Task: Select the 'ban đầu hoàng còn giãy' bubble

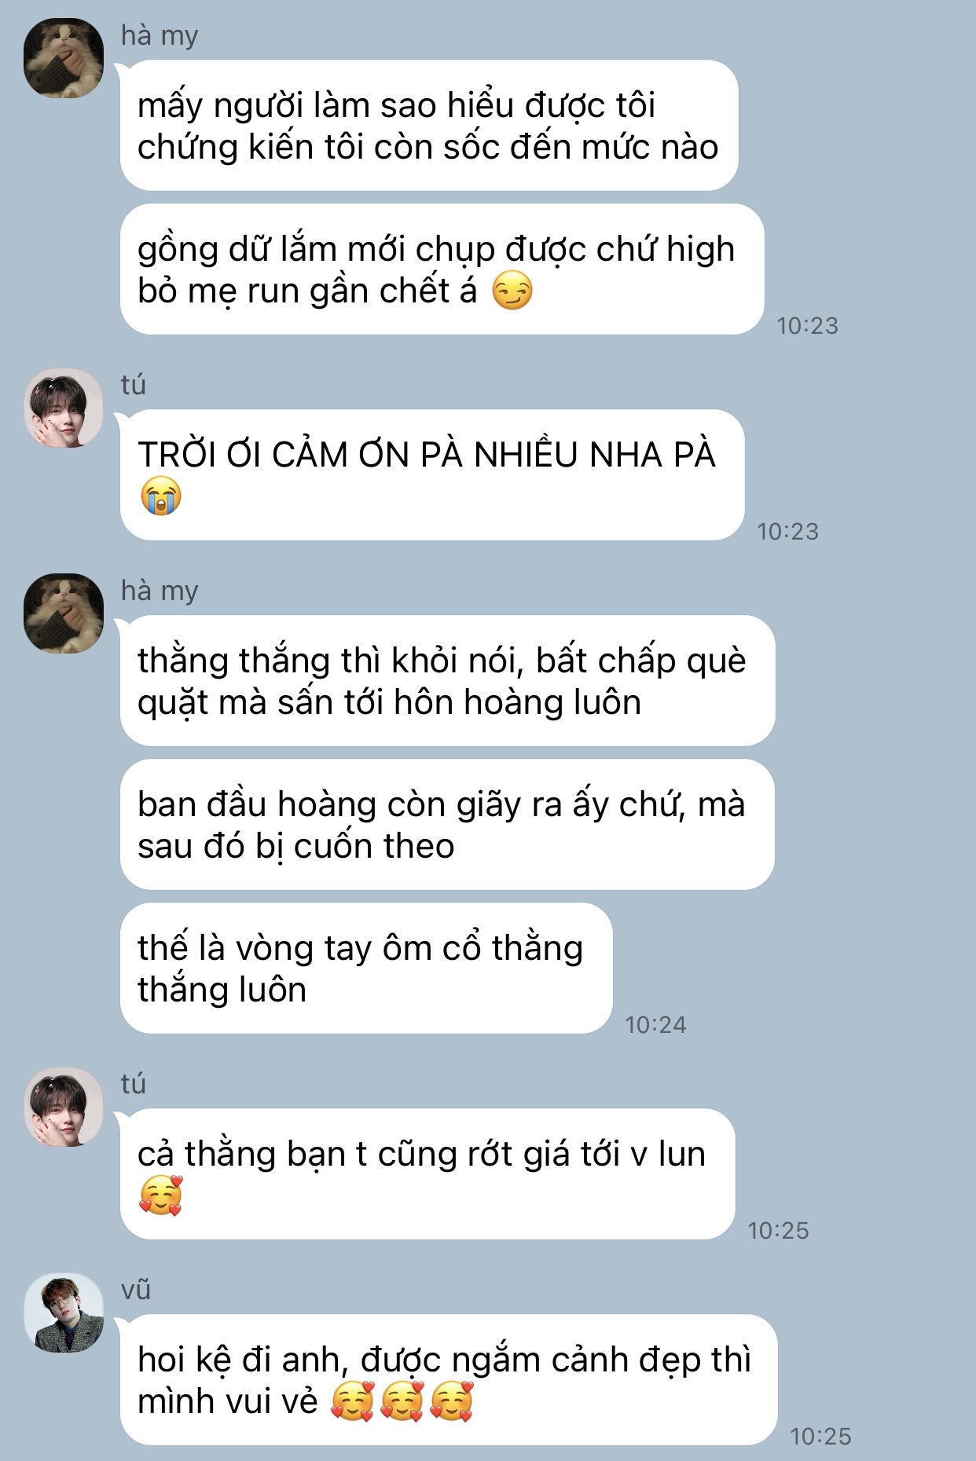Action: pos(447,825)
